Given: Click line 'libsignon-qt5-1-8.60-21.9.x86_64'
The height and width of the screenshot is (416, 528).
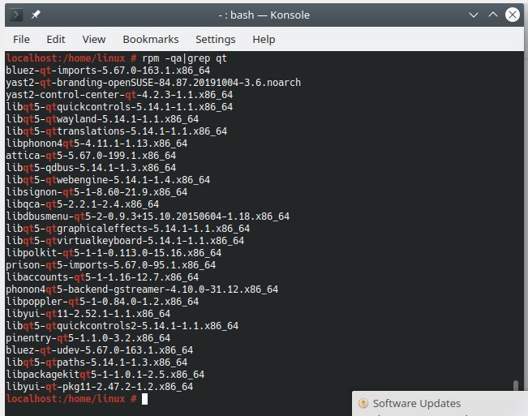Looking at the screenshot, I should [x=97, y=192].
